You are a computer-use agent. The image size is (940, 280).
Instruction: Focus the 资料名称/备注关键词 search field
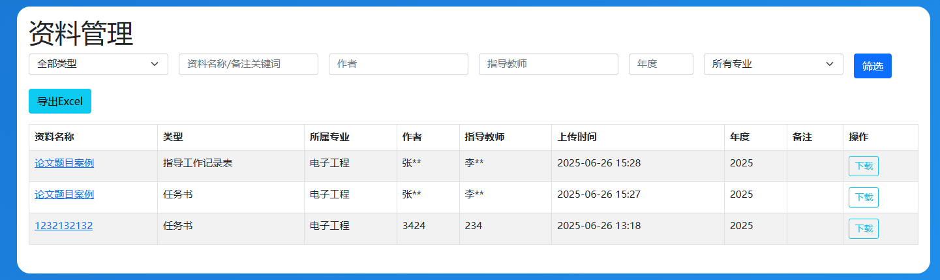[x=249, y=64]
